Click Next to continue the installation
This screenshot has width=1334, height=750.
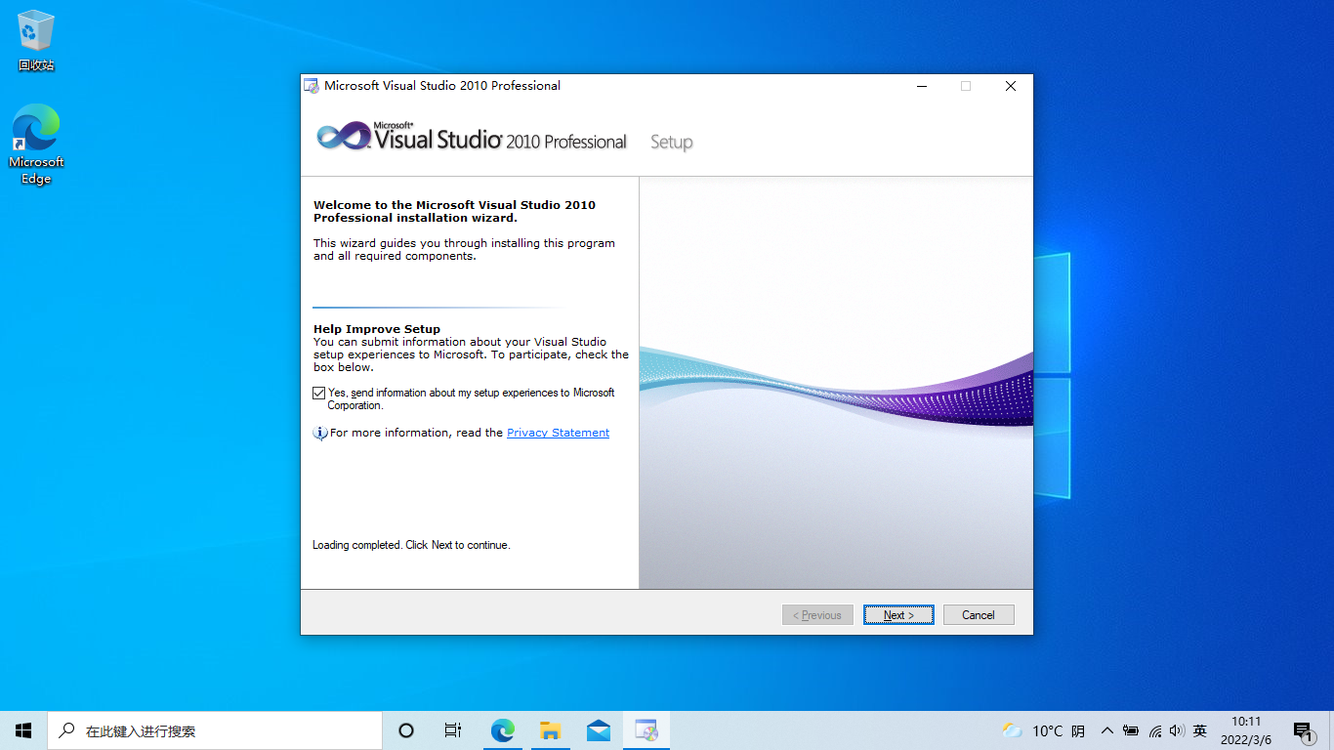click(897, 614)
